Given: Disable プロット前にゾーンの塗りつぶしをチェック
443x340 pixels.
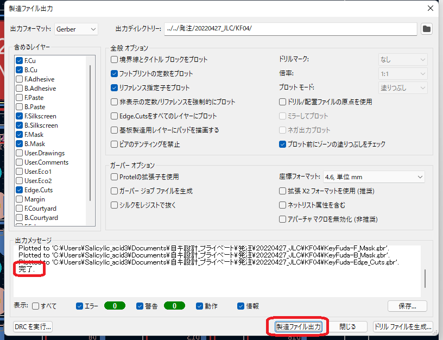Looking at the screenshot, I should click(x=282, y=144).
